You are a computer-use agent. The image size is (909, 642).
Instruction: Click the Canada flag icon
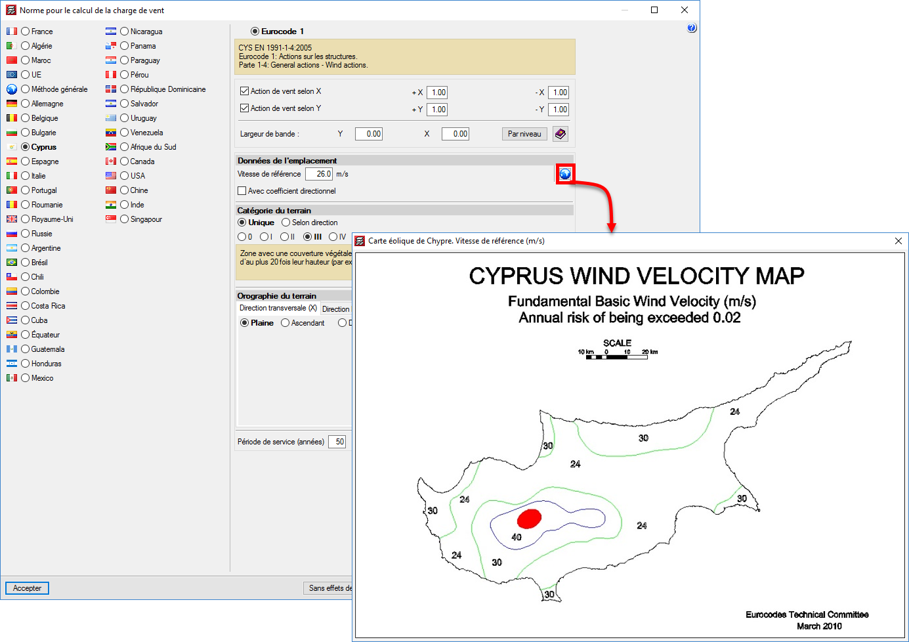pos(111,161)
